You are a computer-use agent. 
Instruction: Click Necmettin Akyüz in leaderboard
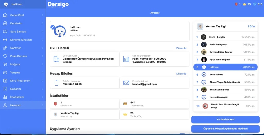click(225, 97)
